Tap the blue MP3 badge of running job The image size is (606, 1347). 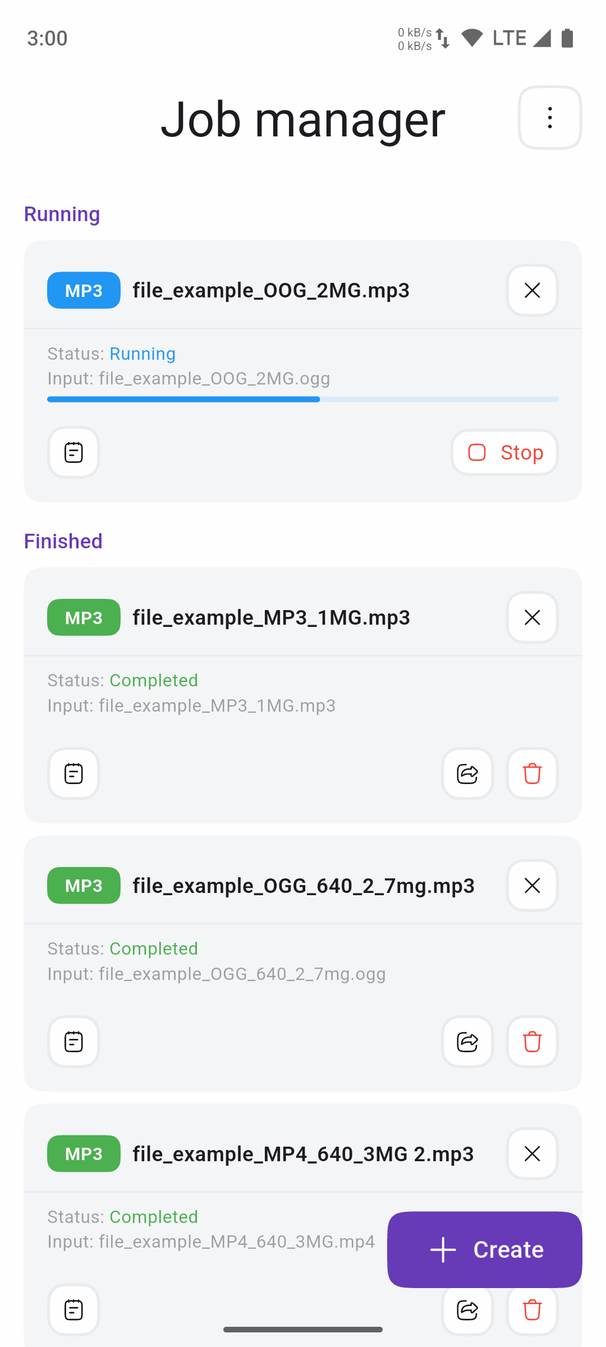(x=84, y=290)
